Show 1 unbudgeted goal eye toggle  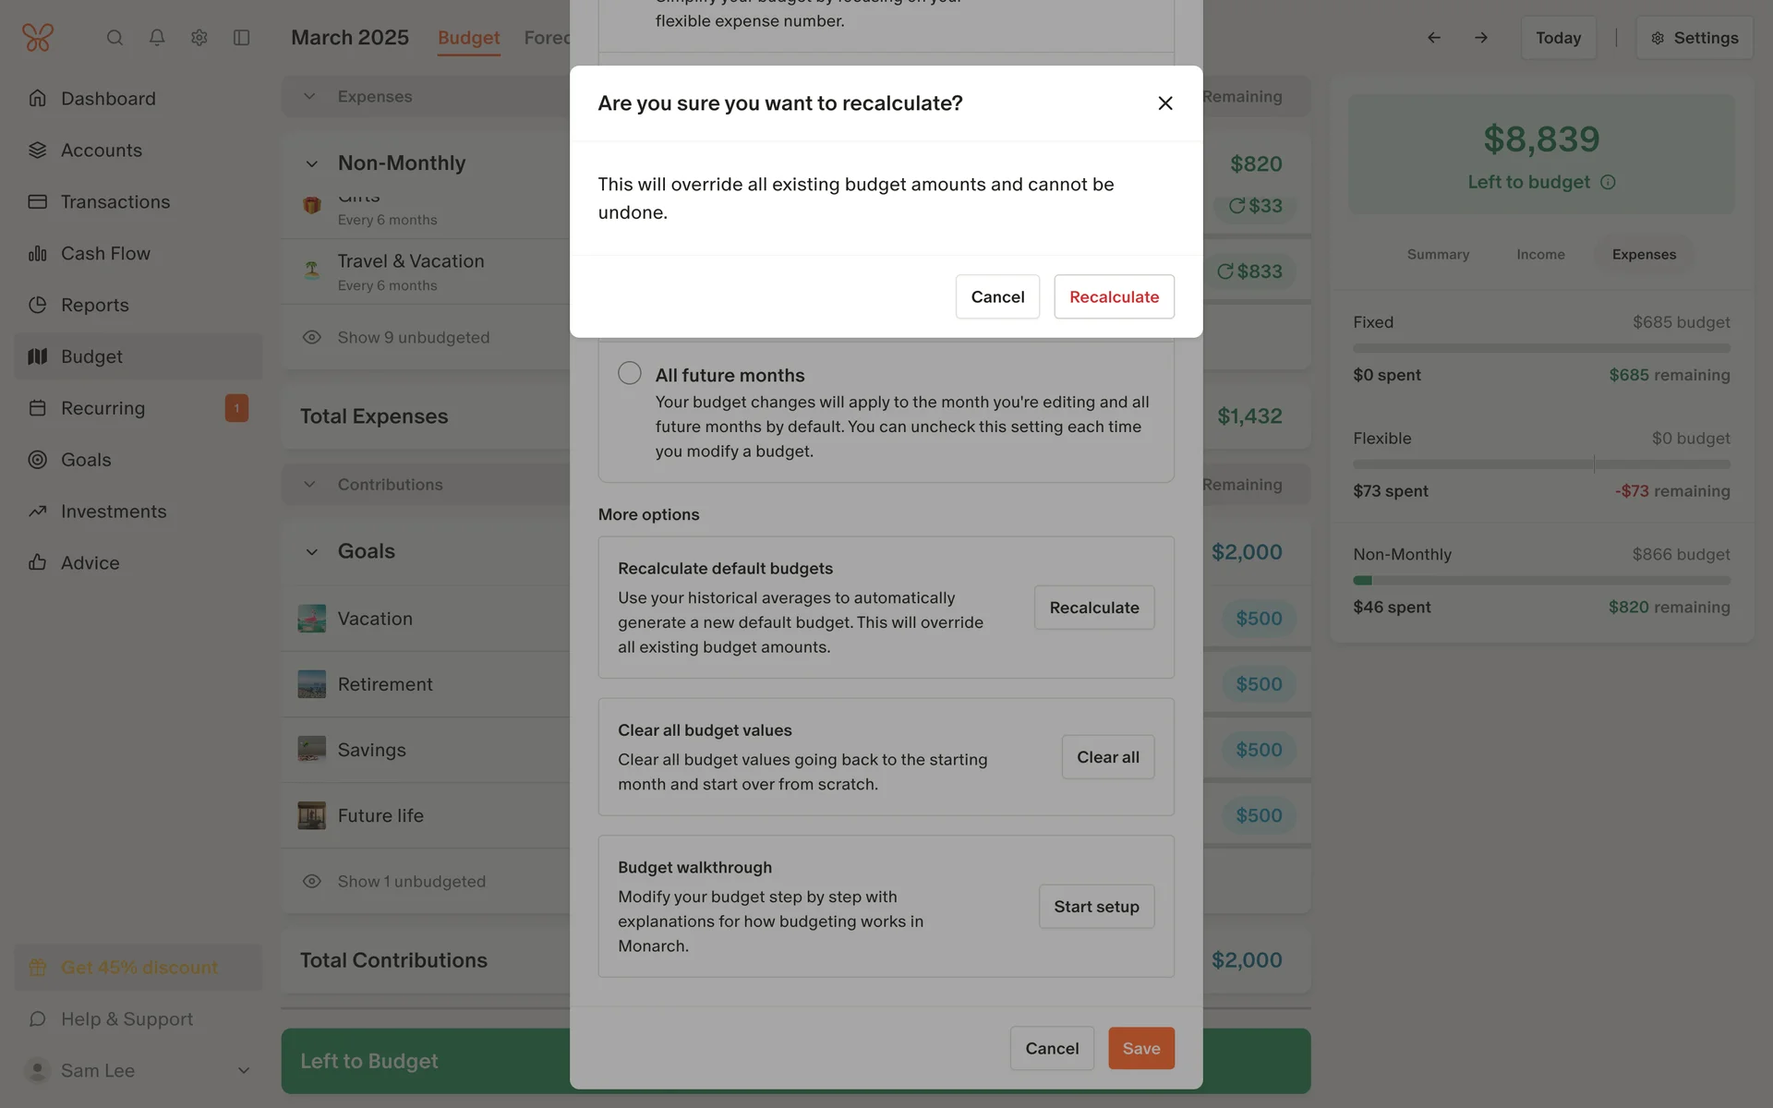click(x=312, y=882)
